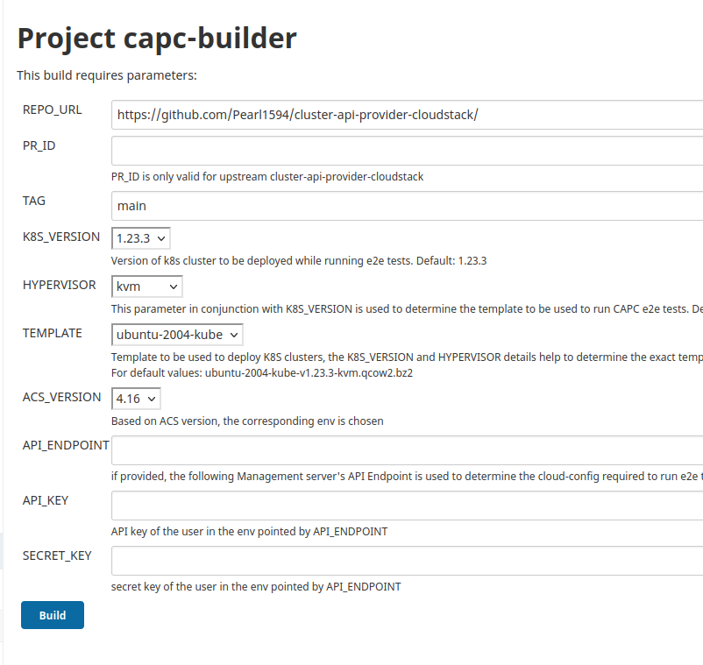Click the API_ENDPOINT input field
This screenshot has height=665, width=703.
tap(407, 450)
